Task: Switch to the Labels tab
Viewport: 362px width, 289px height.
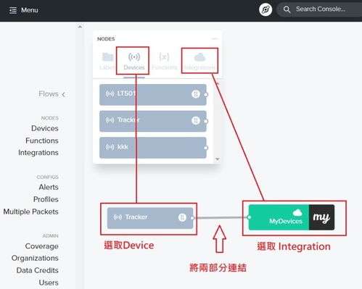Action: 107,62
